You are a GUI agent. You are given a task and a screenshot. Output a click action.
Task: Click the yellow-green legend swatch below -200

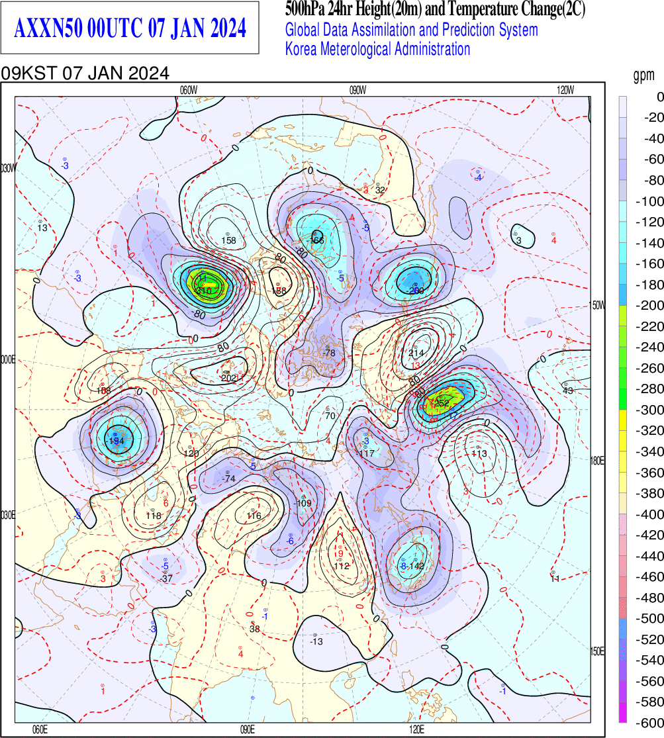point(622,315)
